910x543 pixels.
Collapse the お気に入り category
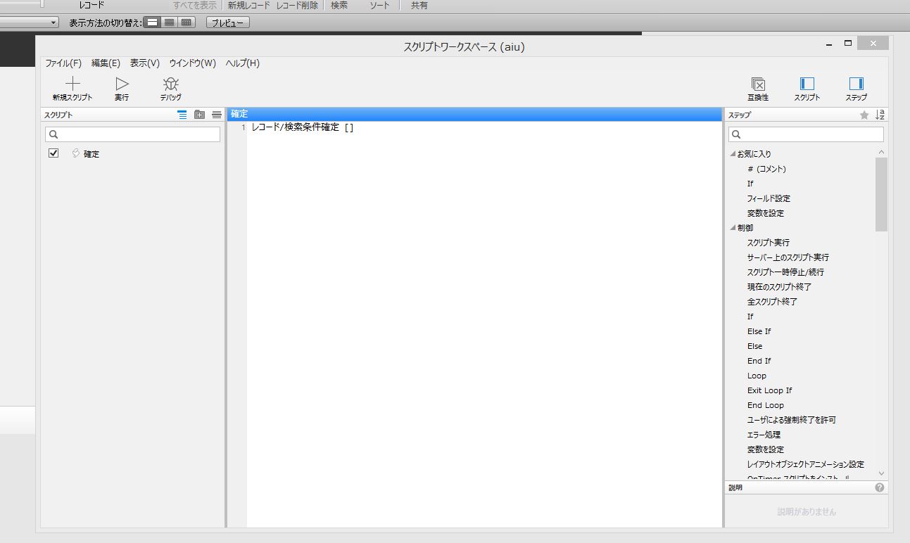[733, 154]
